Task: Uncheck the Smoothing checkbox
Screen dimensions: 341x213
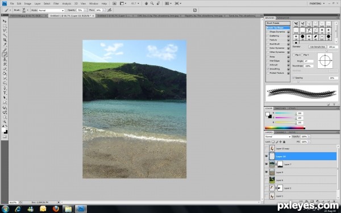Action: (x=268, y=69)
